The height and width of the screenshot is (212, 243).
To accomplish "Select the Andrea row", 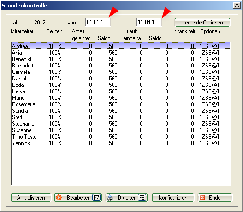I will 120,46.
